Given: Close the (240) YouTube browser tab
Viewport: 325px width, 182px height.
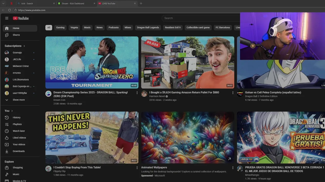Looking at the screenshot, I should coord(135,4).
